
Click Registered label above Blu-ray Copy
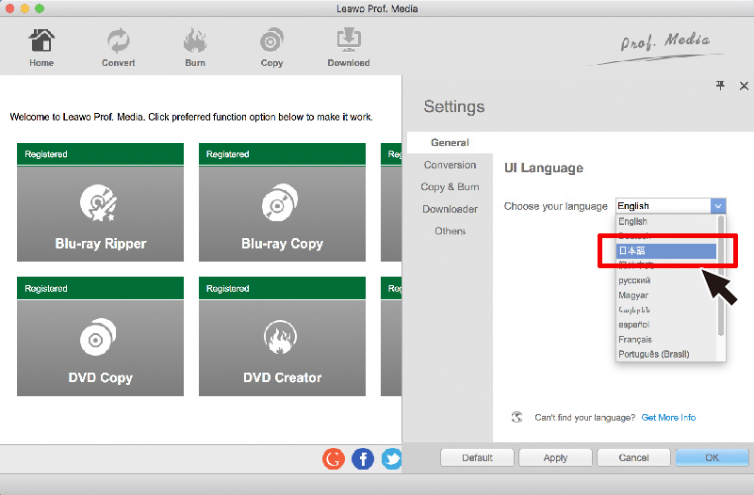pos(228,154)
